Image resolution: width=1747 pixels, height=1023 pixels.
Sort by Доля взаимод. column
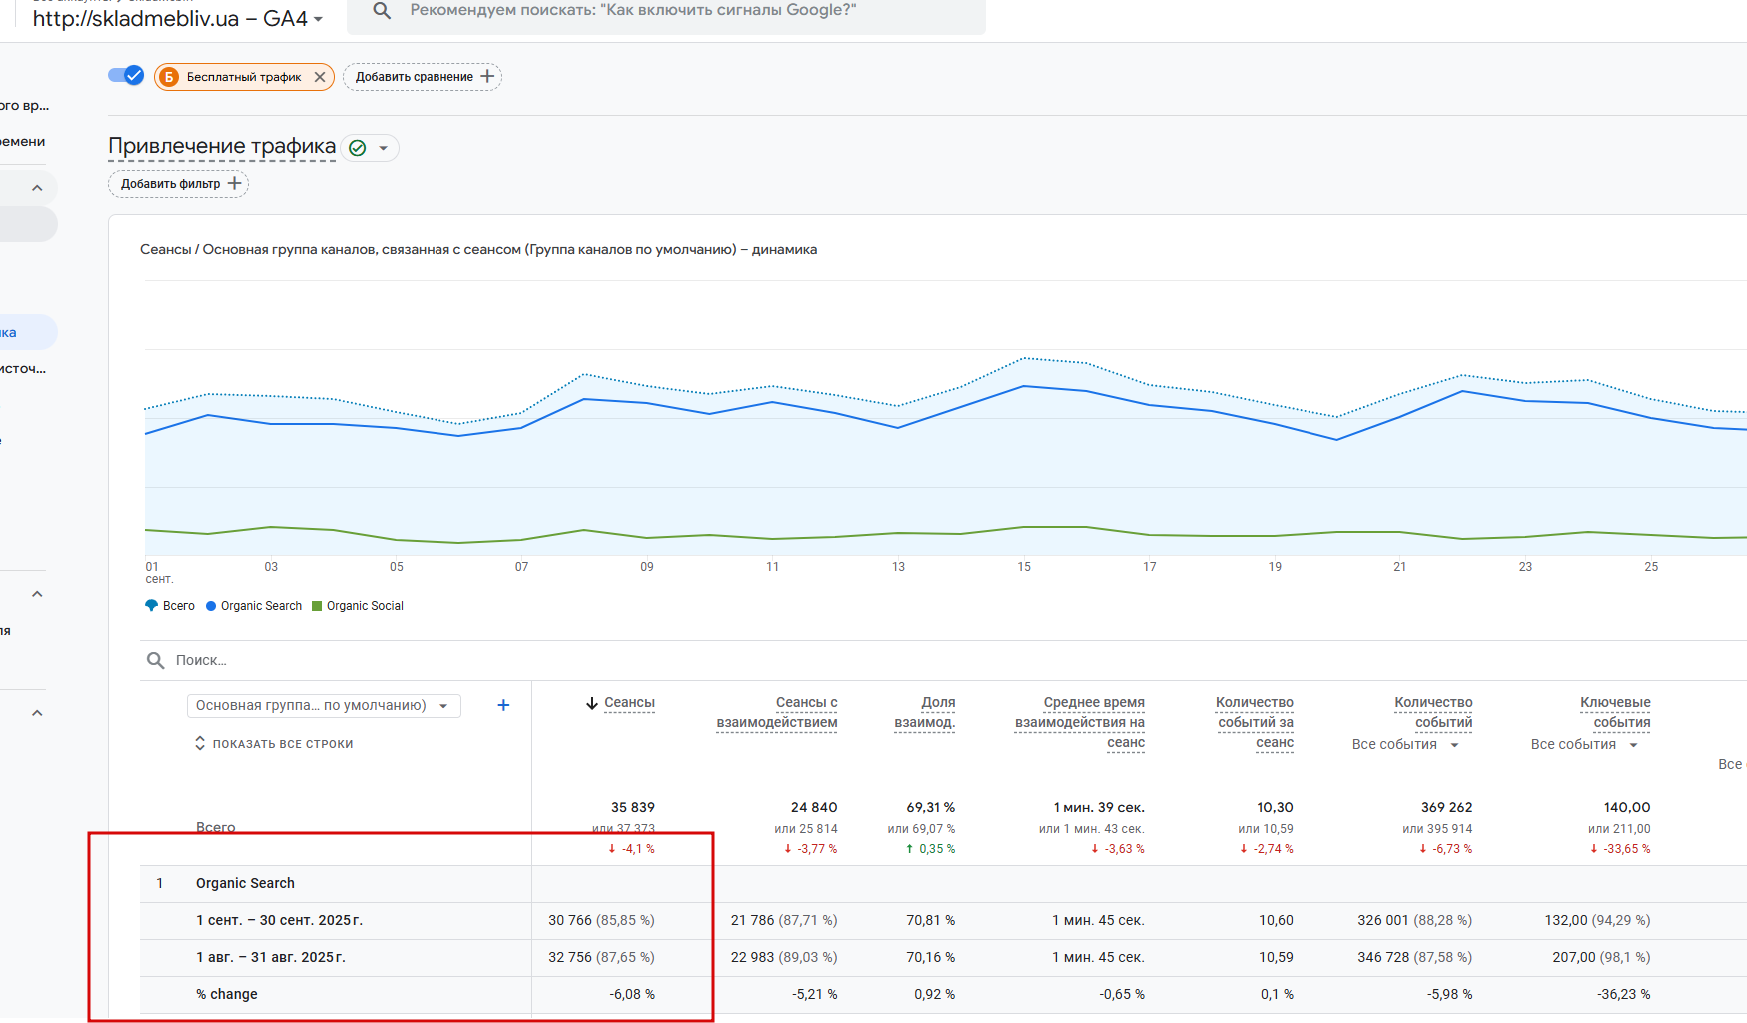(924, 713)
